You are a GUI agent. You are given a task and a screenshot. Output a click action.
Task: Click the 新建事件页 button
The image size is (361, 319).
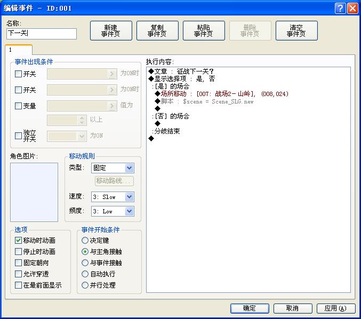click(111, 30)
